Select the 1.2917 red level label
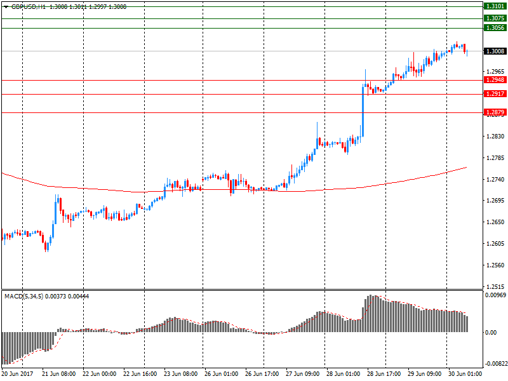The image size is (508, 381). coord(495,93)
